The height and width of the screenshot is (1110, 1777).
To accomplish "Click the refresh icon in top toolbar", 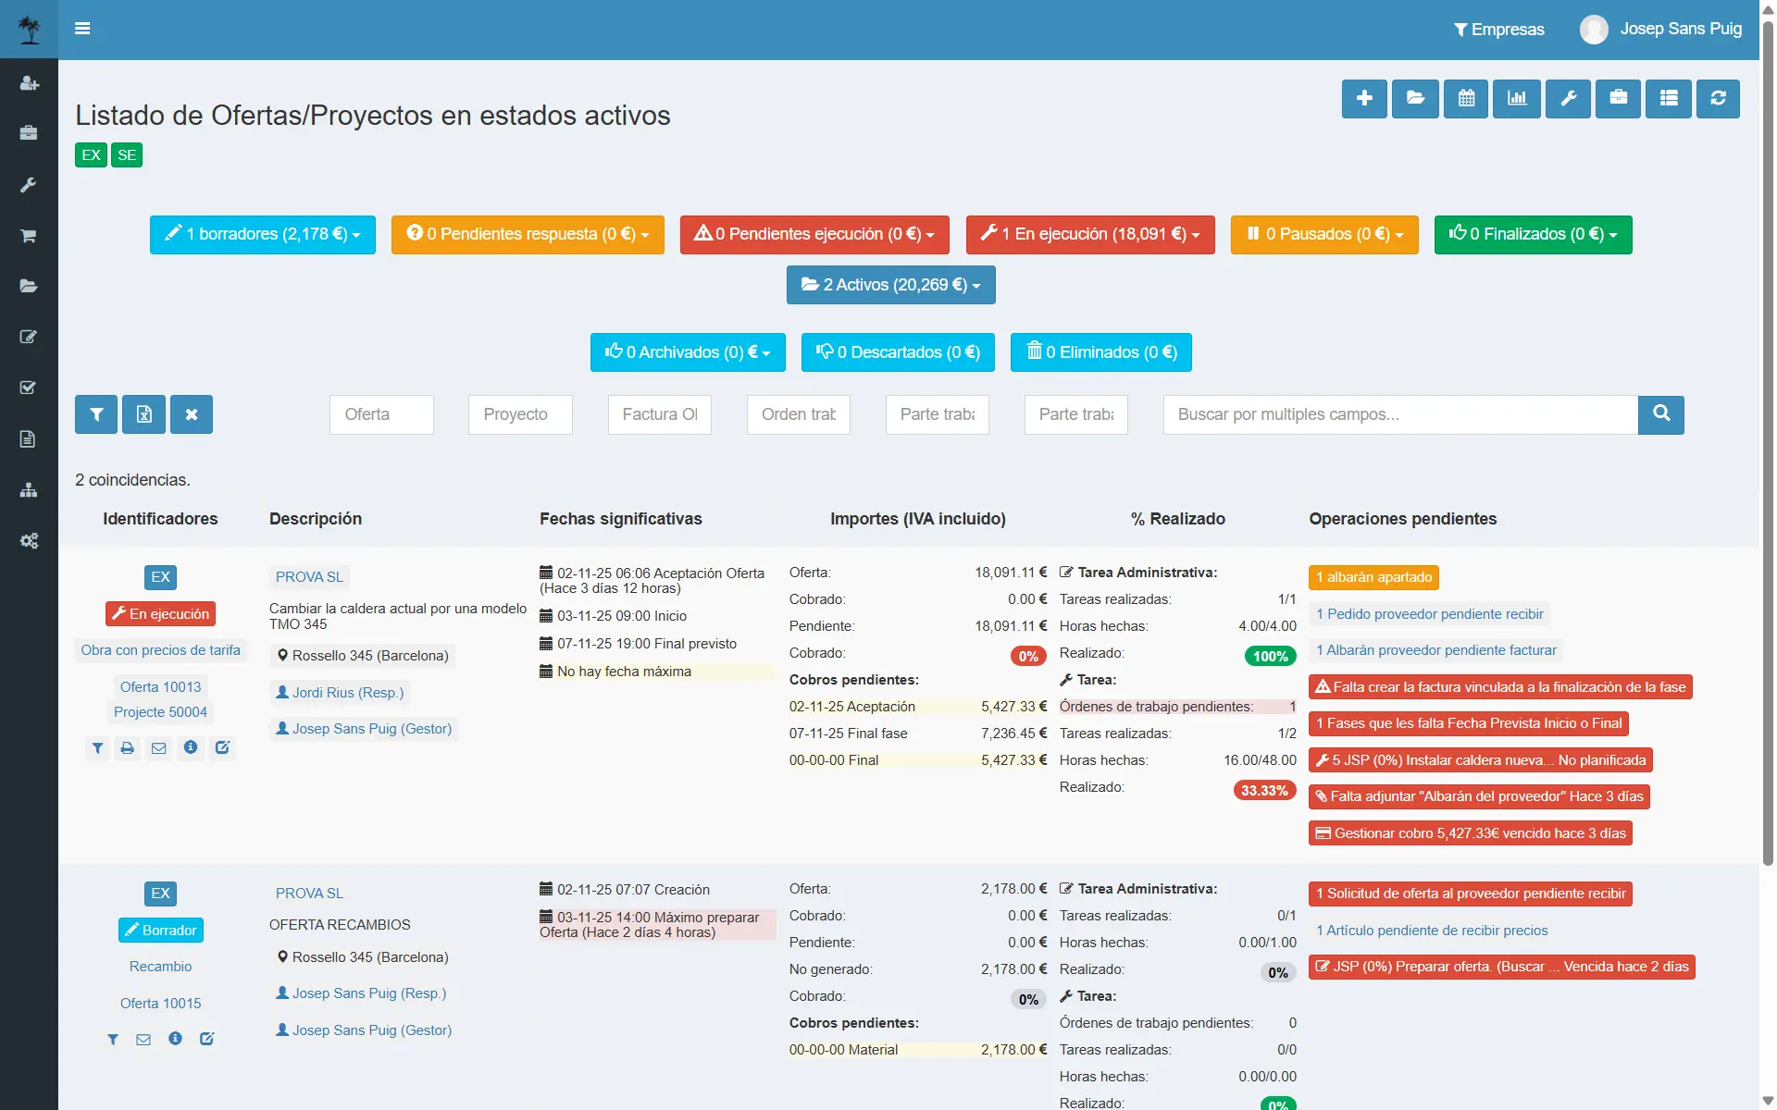I will pyautogui.click(x=1718, y=98).
